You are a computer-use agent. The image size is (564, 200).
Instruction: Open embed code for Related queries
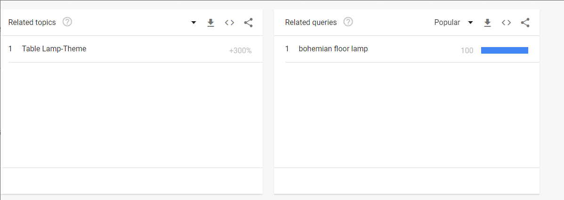coord(507,23)
